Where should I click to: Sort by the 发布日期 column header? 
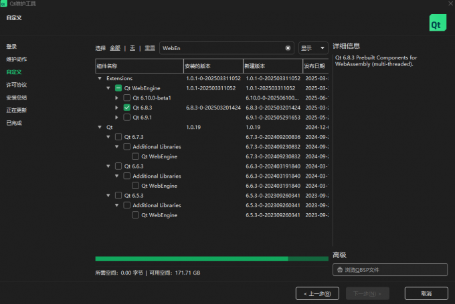(316, 66)
